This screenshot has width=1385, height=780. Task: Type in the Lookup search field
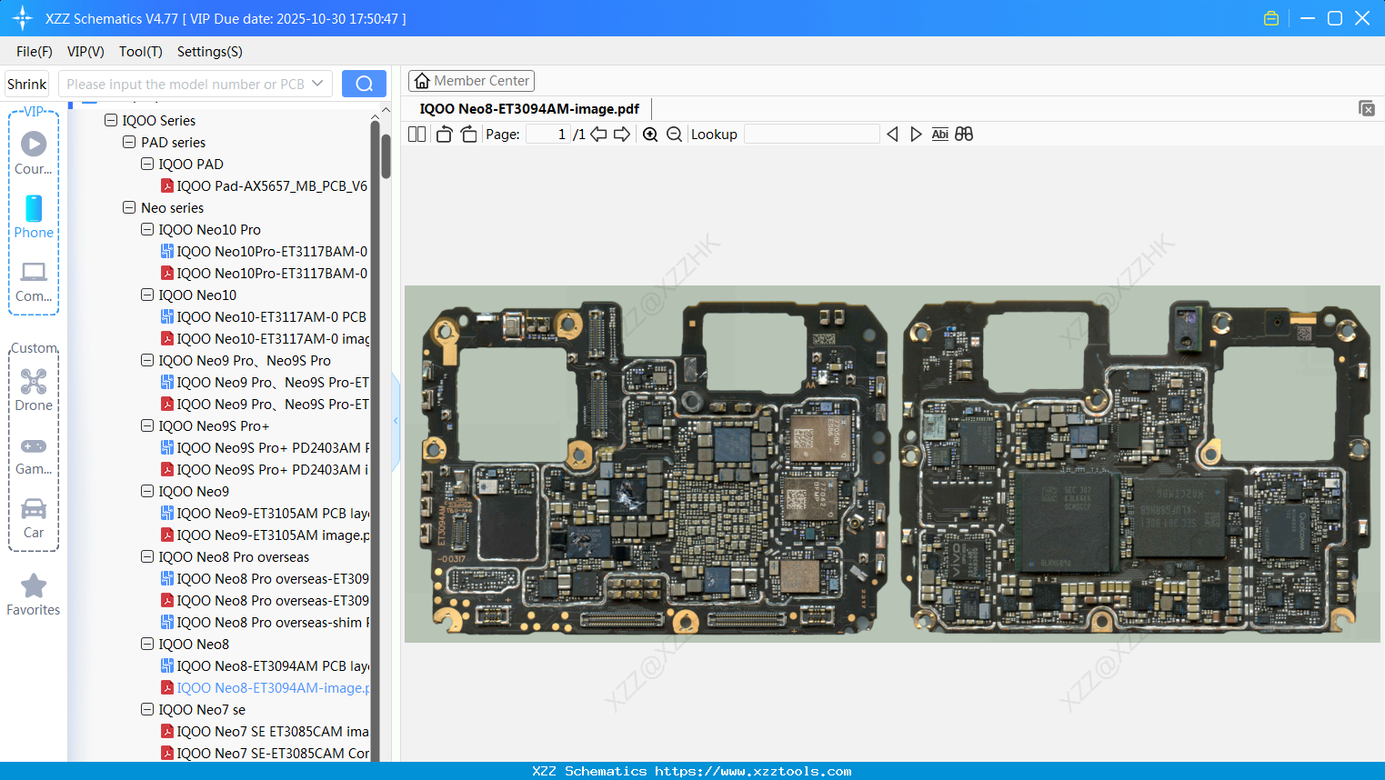[812, 134]
